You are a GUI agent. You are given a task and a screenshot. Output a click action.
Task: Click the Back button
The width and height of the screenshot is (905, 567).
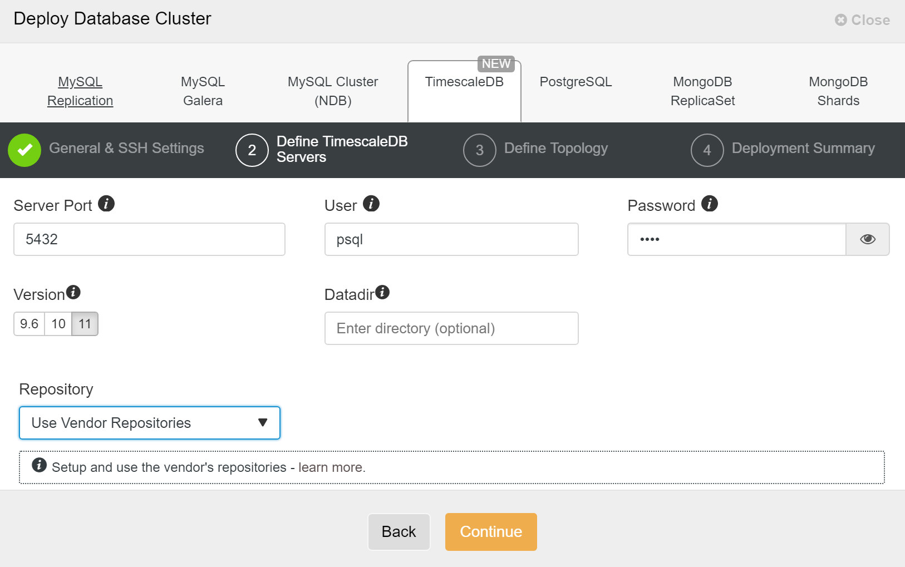(x=399, y=532)
